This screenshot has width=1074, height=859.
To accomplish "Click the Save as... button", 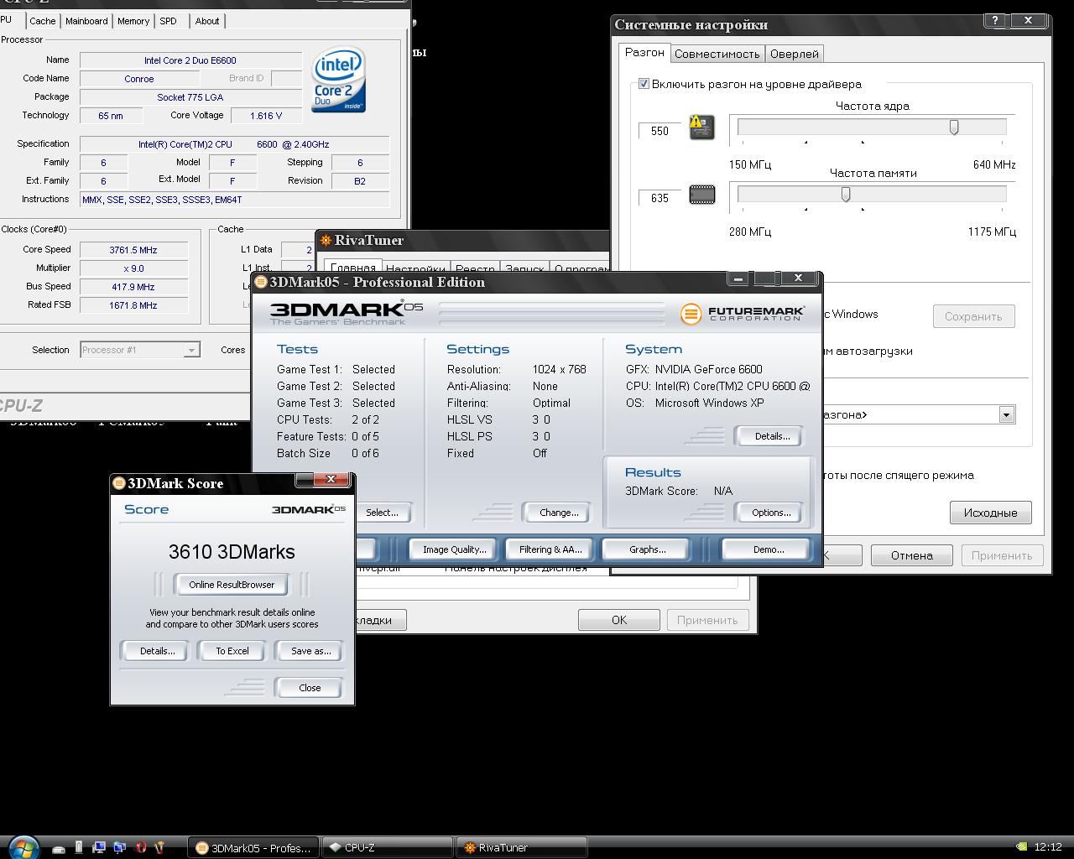I will [x=310, y=651].
